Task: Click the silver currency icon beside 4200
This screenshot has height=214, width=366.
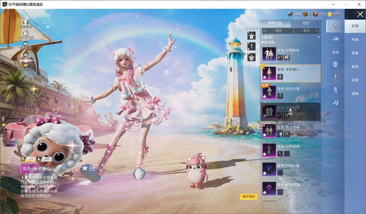Action: 290,14
